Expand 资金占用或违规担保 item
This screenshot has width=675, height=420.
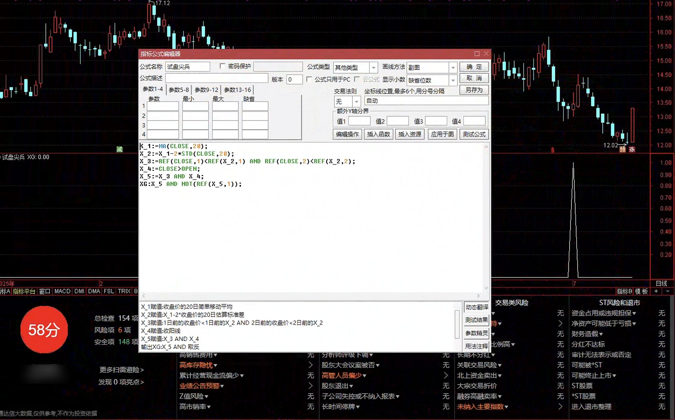[604, 313]
